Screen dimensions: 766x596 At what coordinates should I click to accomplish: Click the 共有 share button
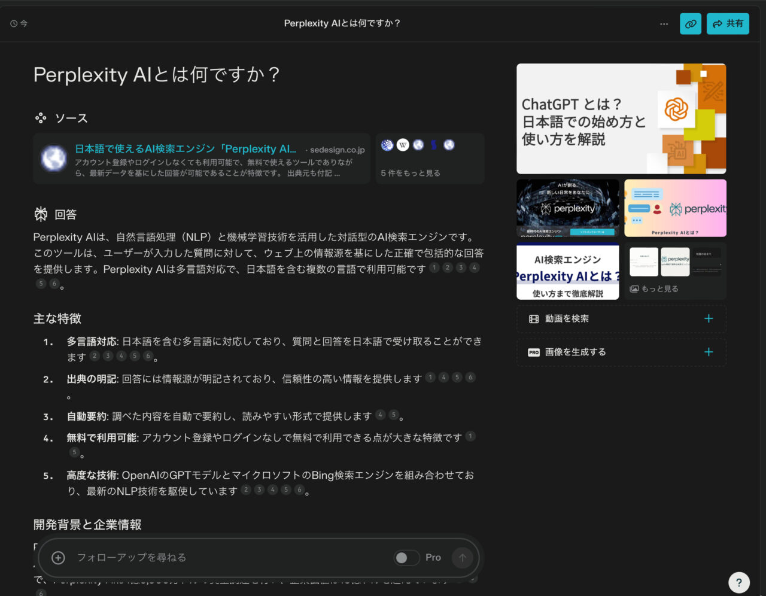pos(728,24)
